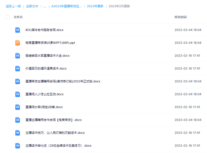Image resolution: width=207 pixels, height=153 pixels.
Task: Go back via 返回上一级 link
Action: 13,6
